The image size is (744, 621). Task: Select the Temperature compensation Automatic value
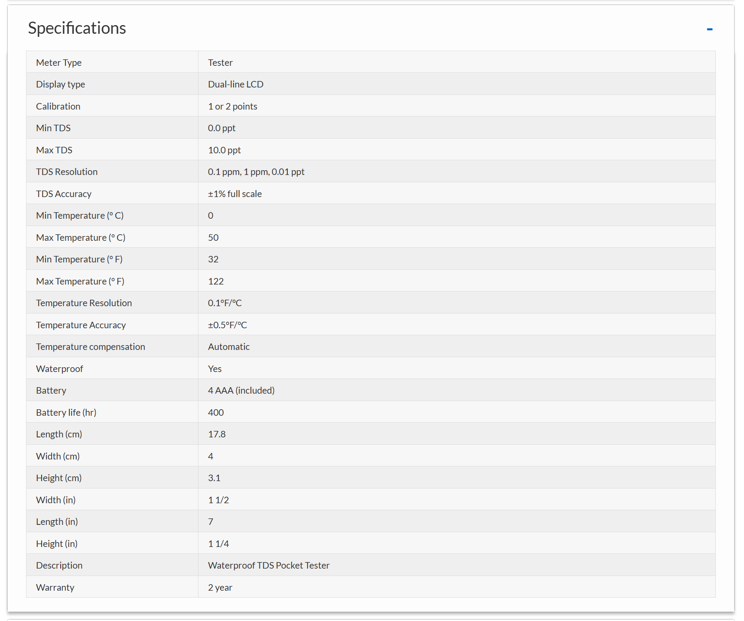pos(229,346)
